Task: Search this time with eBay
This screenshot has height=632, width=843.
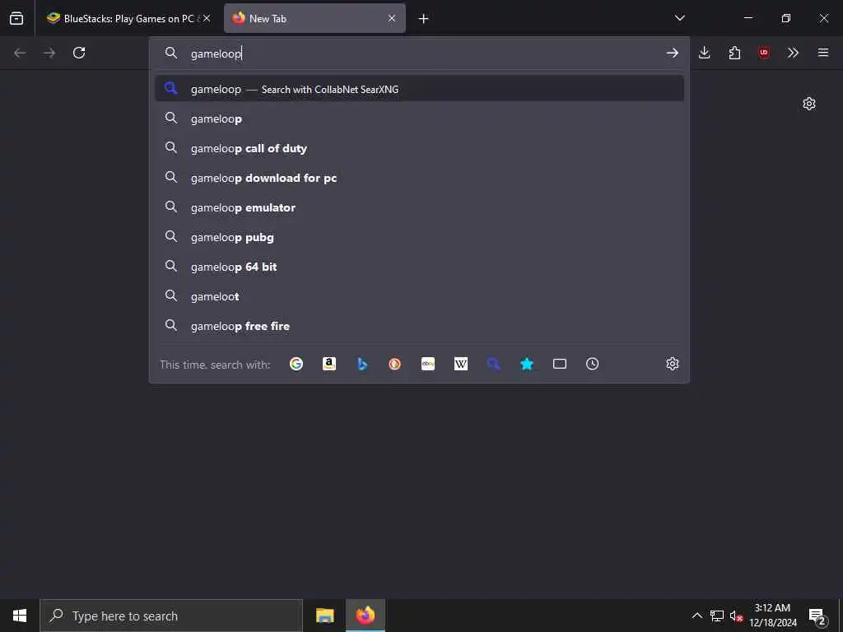Action: [428, 364]
